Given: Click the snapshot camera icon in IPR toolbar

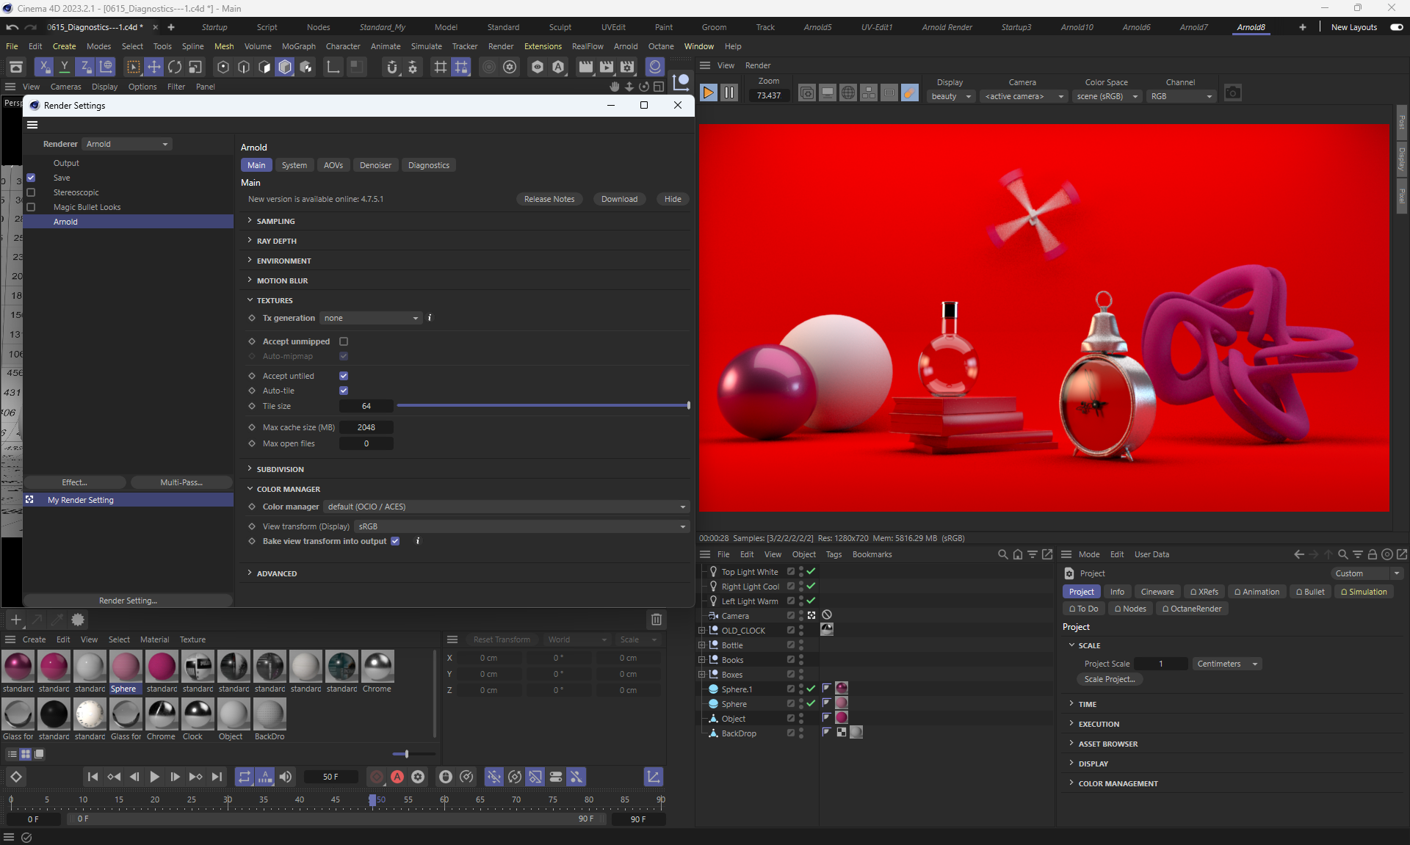Looking at the screenshot, I should pos(1232,93).
